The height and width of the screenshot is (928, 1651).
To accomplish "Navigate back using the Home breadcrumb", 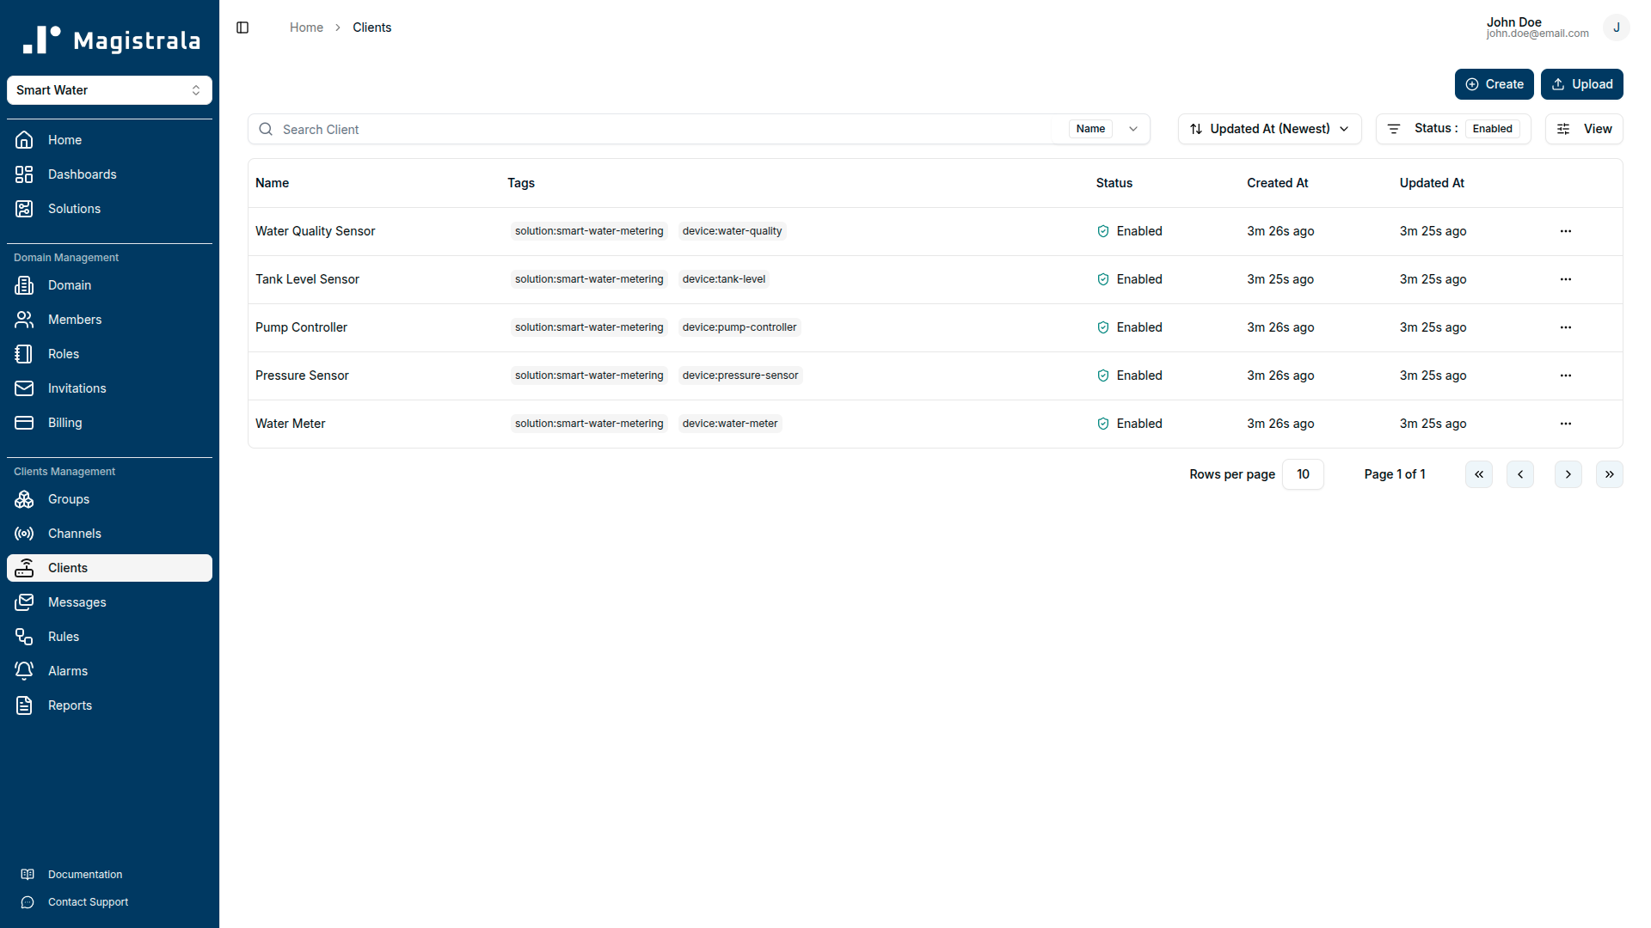I will point(306,27).
